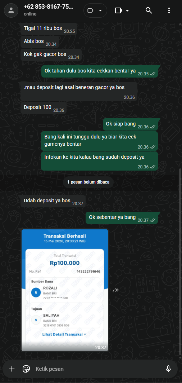
Task: Select the "Deposit 100" message bubble
Action: [44, 108]
